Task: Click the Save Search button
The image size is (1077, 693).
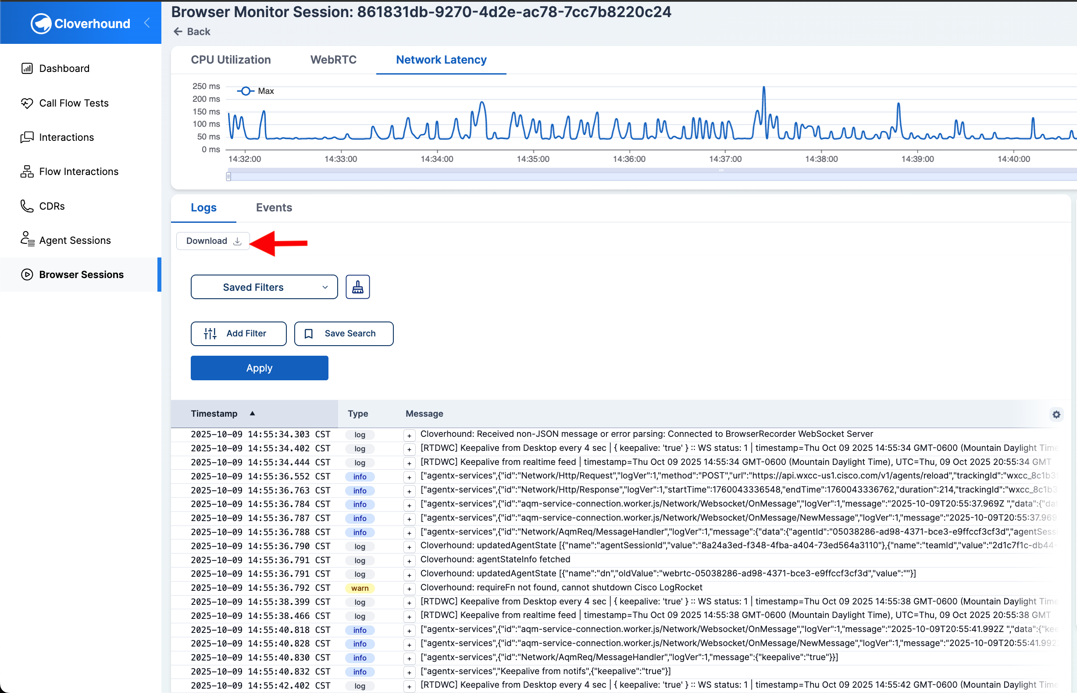Action: point(344,333)
